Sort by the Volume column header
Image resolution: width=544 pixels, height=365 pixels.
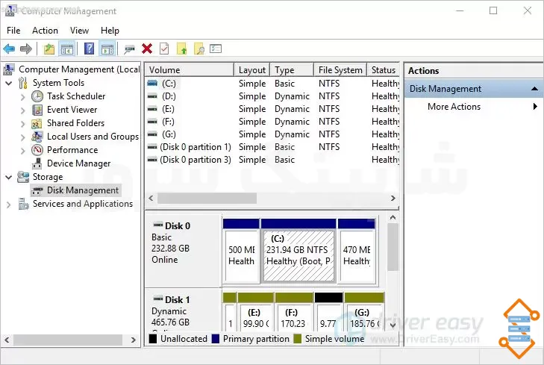click(190, 69)
